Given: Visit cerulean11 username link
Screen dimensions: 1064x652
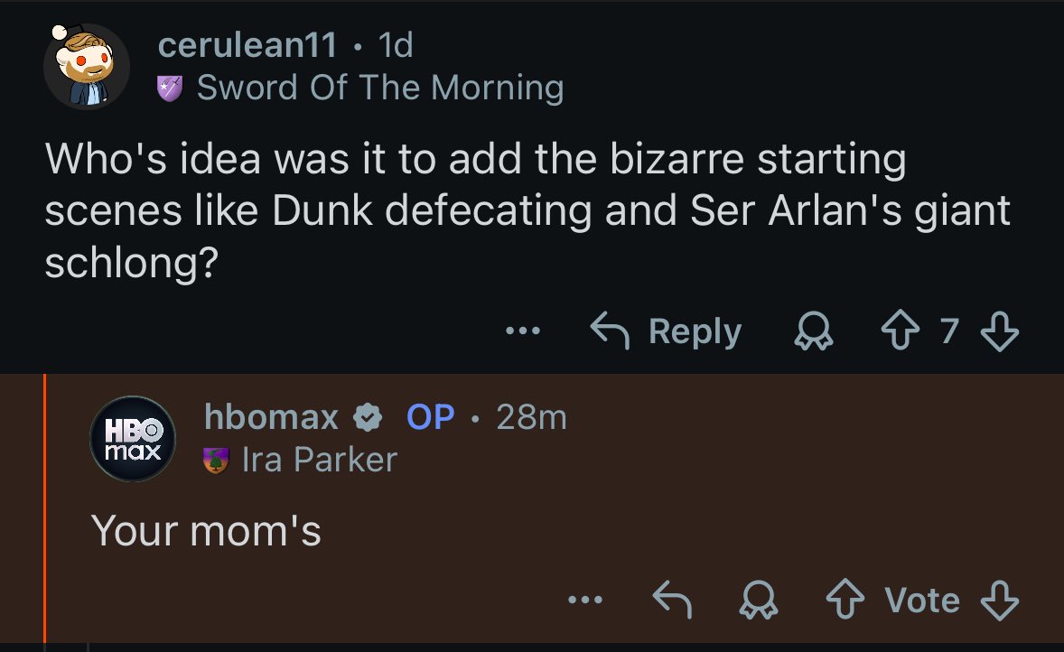Looking at the screenshot, I should tap(247, 44).
